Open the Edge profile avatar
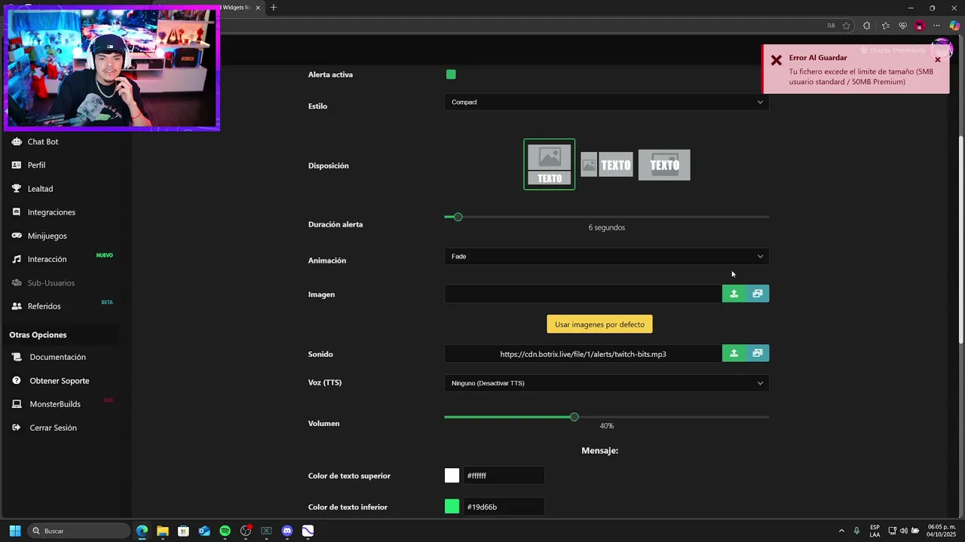This screenshot has width=965, height=542. coord(919,26)
